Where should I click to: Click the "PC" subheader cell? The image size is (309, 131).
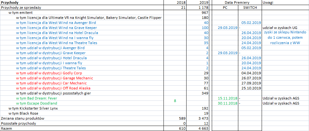[225, 8]
